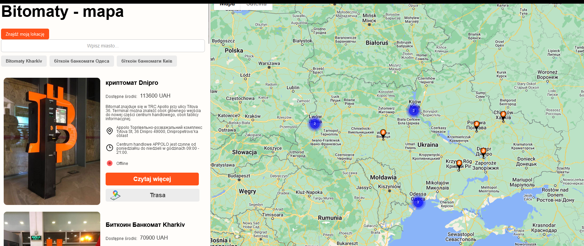Click the Ukraina country label on the map
This screenshot has width=584, height=246.
point(428,145)
